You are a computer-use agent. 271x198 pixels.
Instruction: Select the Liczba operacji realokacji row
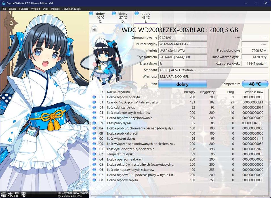pos(178,159)
